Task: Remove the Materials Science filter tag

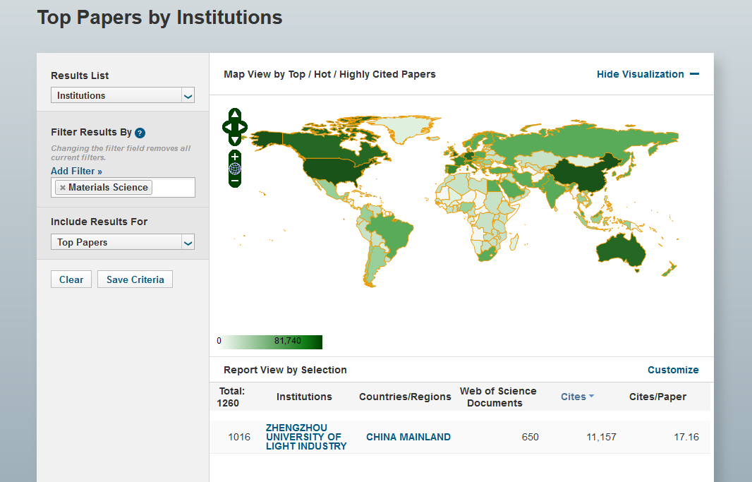Action: pyautogui.click(x=63, y=188)
